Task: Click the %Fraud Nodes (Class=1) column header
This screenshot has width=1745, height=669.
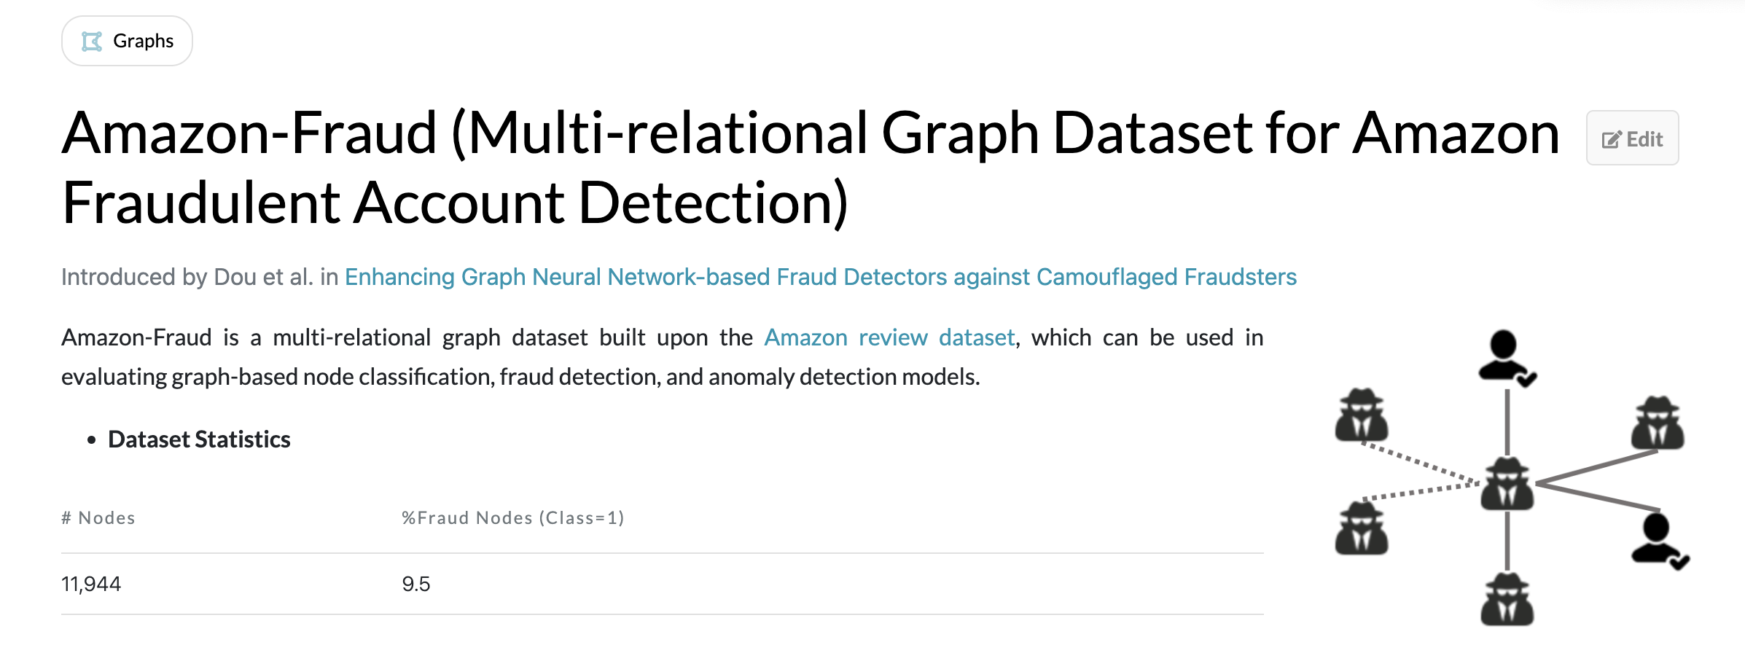Action: (513, 518)
